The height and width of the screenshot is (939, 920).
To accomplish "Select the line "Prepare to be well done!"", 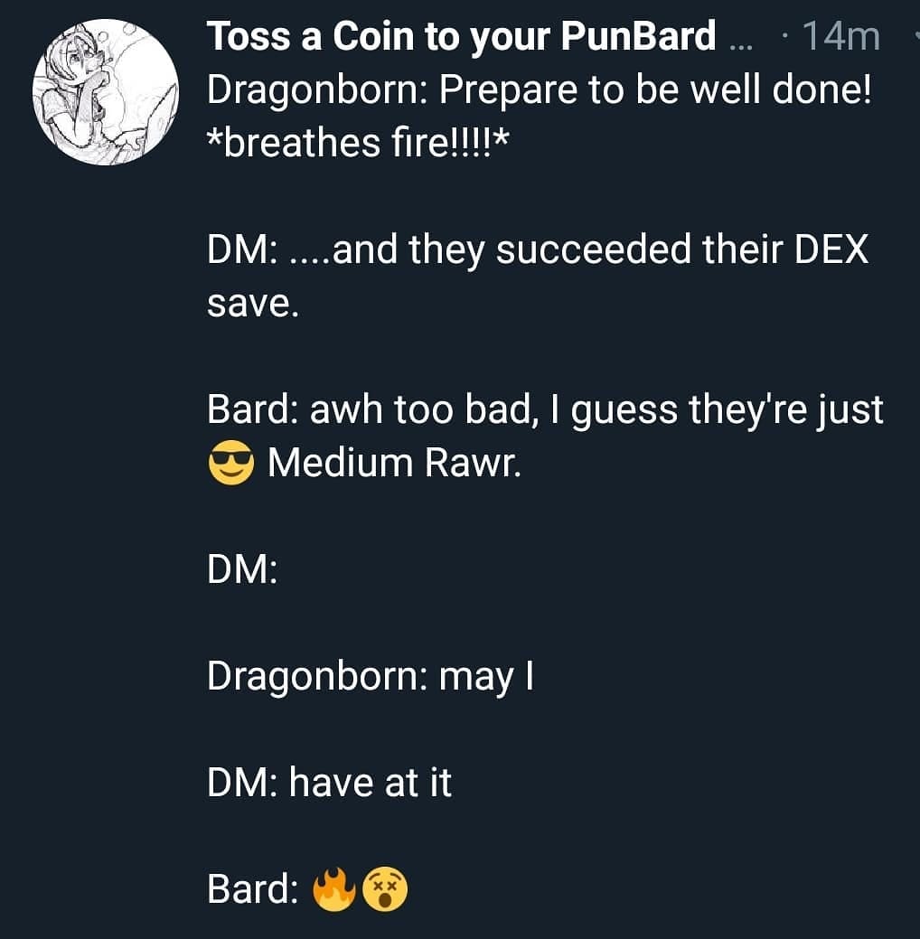I will (x=655, y=89).
